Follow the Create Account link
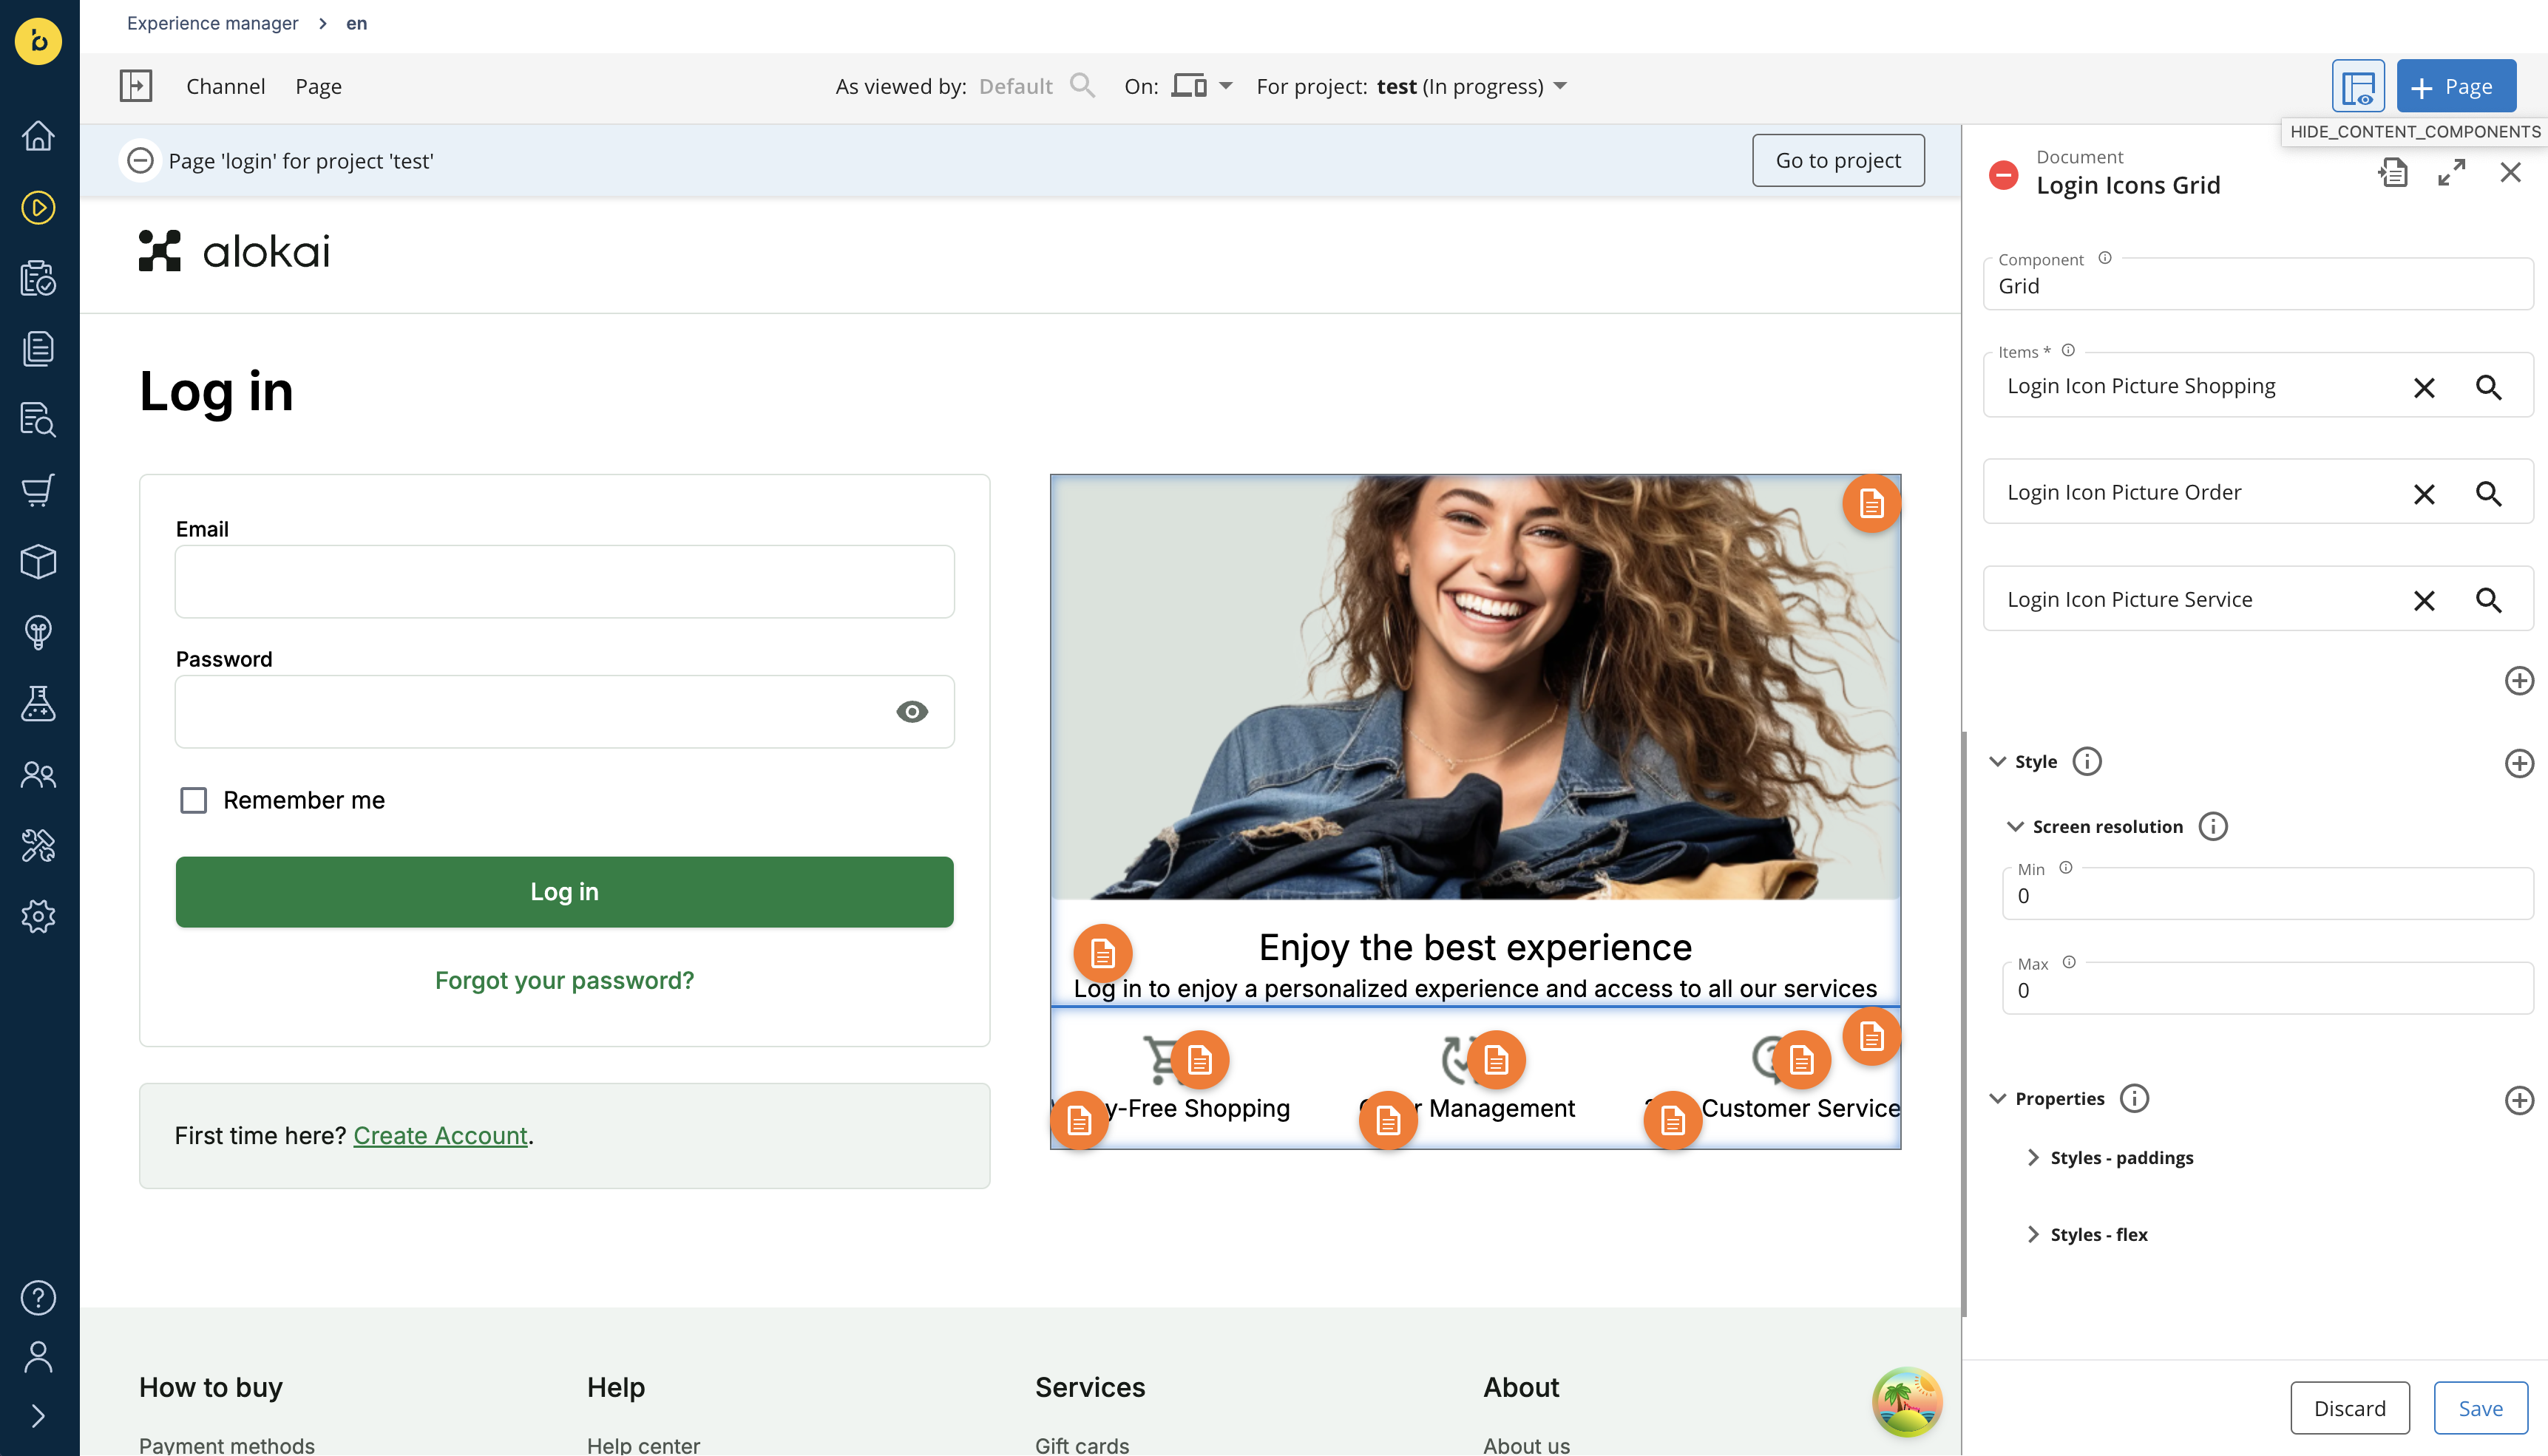Screen dimensions: 2548x1456 pos(440,1135)
